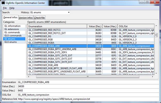The height and width of the screenshot is (103, 161).
Task: Select GL commands category
Action: [12, 32]
